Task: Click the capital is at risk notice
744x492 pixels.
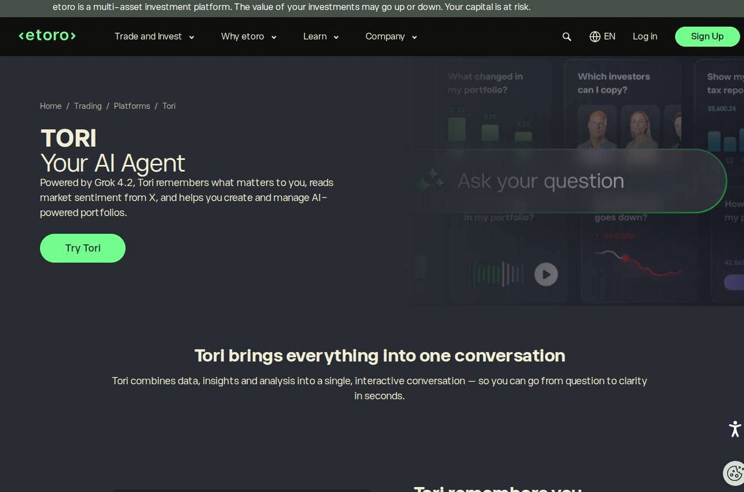Action: (x=291, y=7)
